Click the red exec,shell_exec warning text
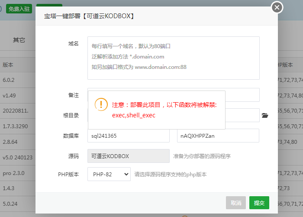Image resolution: width=303 pixels, height=217 pixels. pyautogui.click(x=134, y=115)
